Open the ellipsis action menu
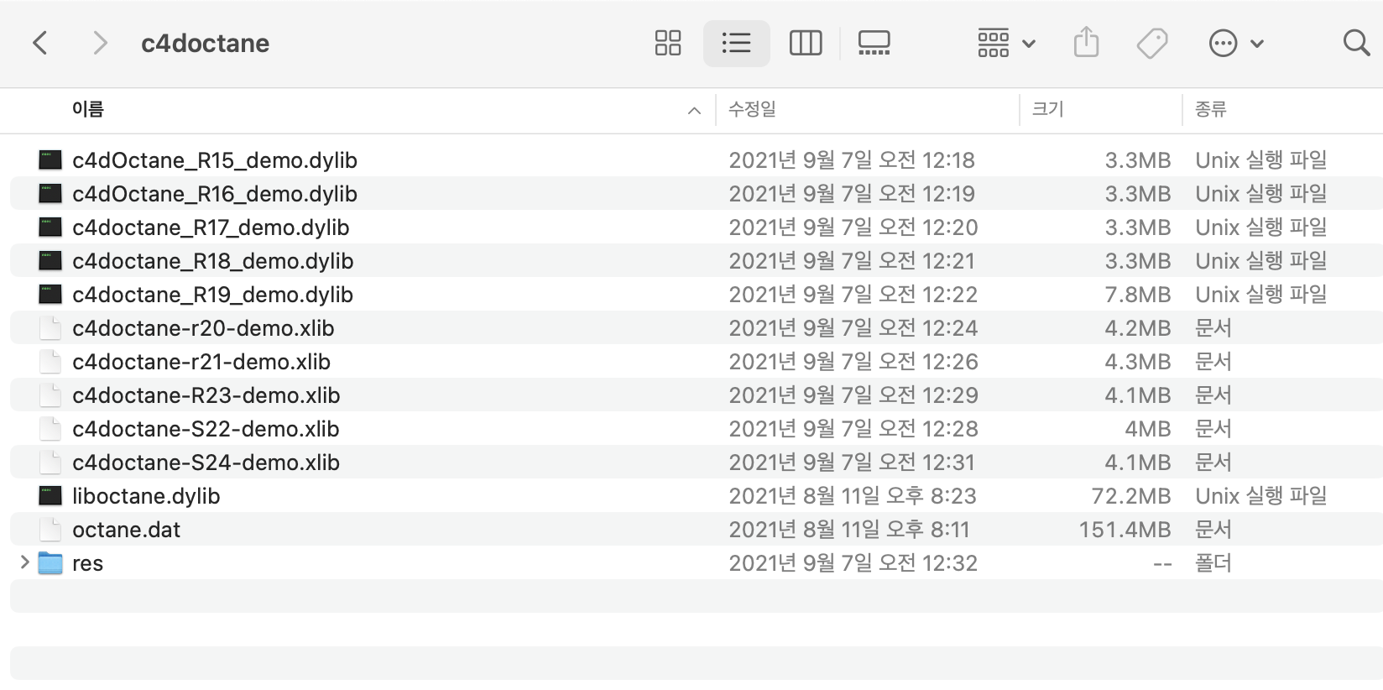The image size is (1383, 690). 1236,43
